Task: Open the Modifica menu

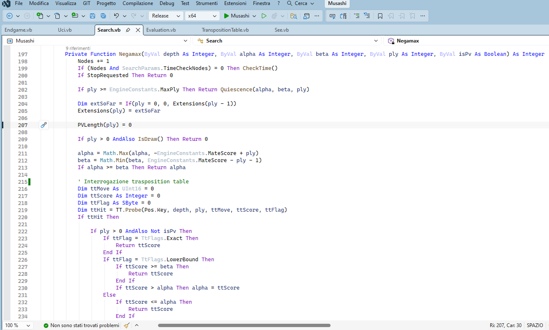Action: click(39, 3)
